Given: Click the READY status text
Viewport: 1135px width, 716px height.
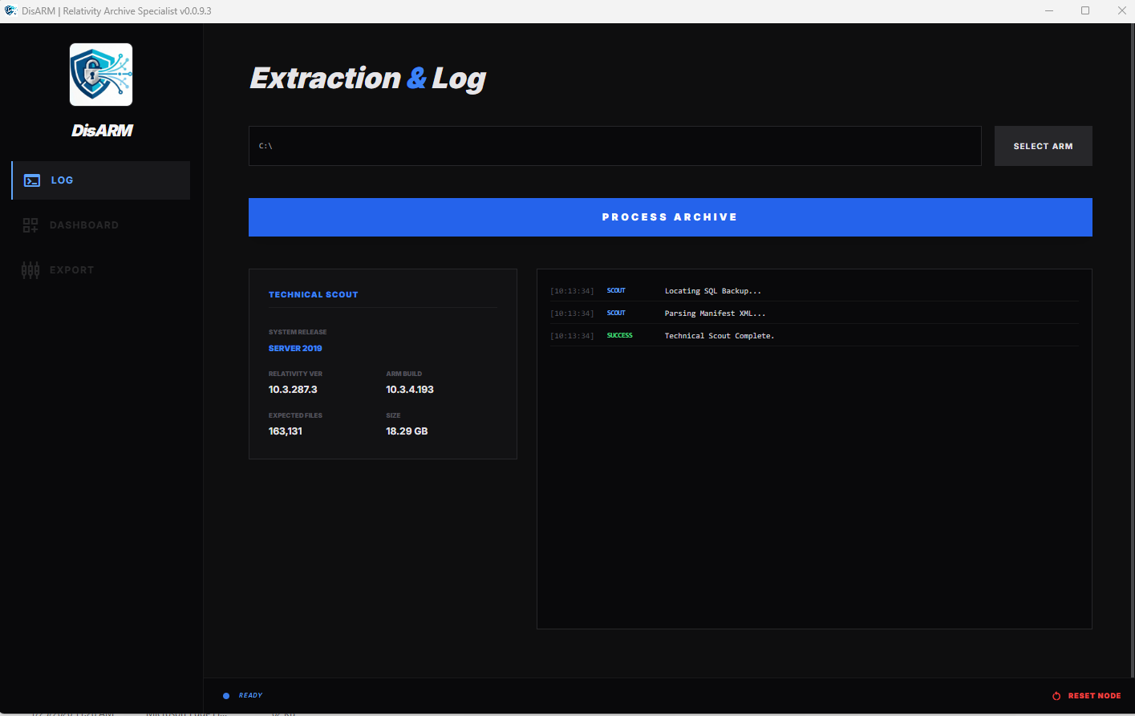Looking at the screenshot, I should pyautogui.click(x=250, y=696).
